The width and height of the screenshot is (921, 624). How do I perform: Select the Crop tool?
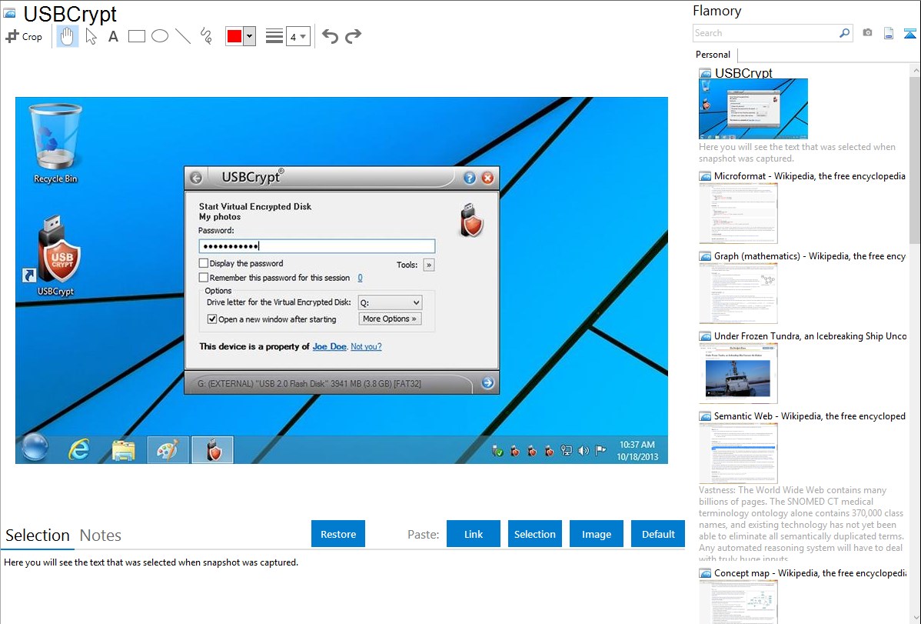24,36
